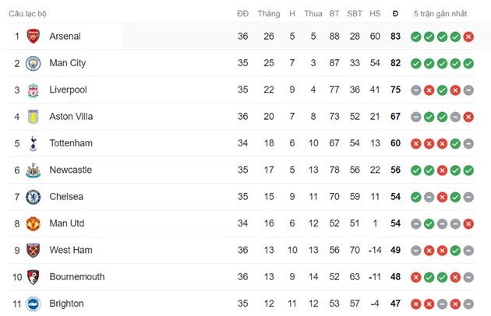Open the Liverpool team name link

(x=68, y=90)
